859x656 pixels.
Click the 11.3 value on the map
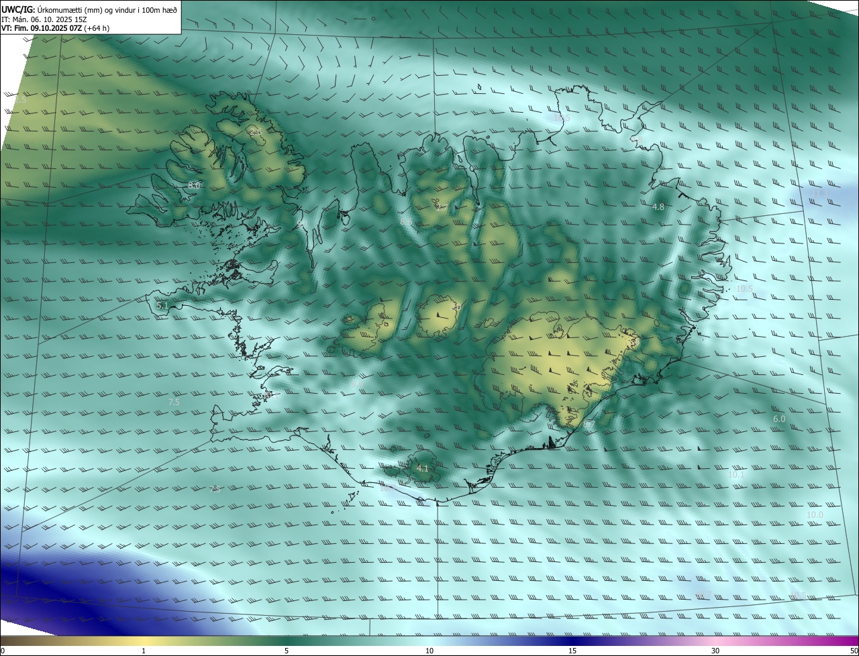pos(820,193)
